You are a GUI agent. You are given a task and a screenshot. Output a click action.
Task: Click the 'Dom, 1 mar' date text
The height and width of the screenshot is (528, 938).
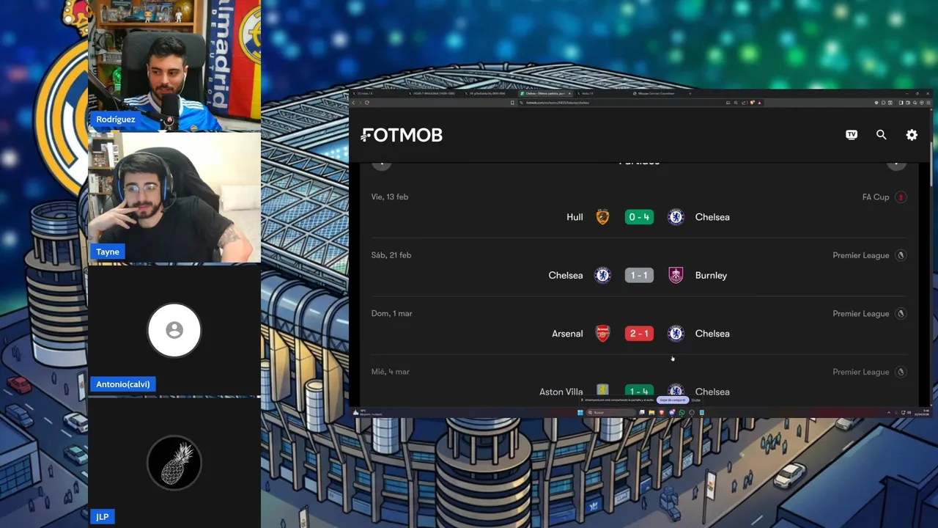pyautogui.click(x=392, y=313)
